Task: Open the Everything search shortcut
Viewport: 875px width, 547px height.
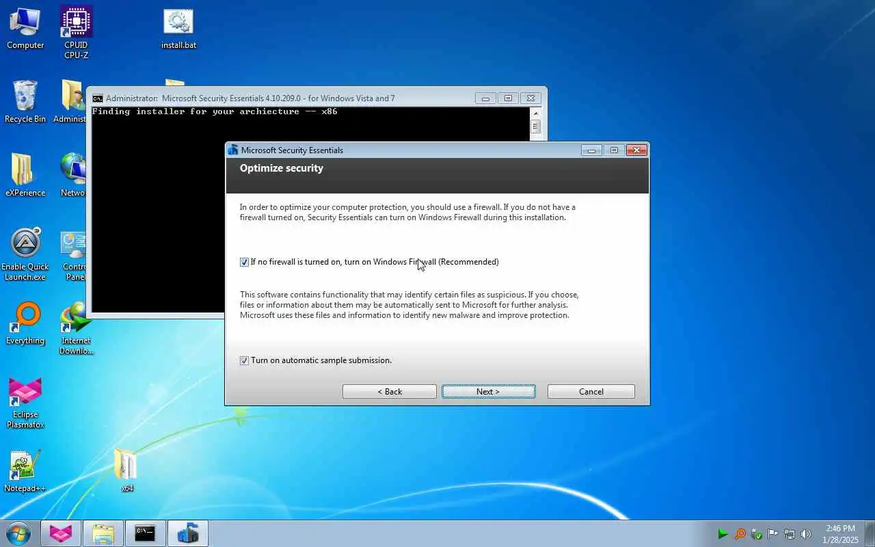Action: pos(25,324)
